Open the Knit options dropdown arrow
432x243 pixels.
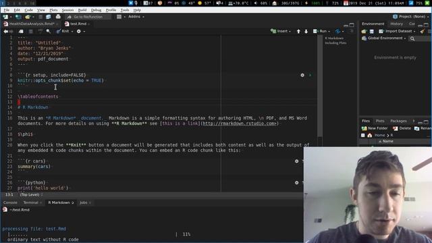coord(72,32)
